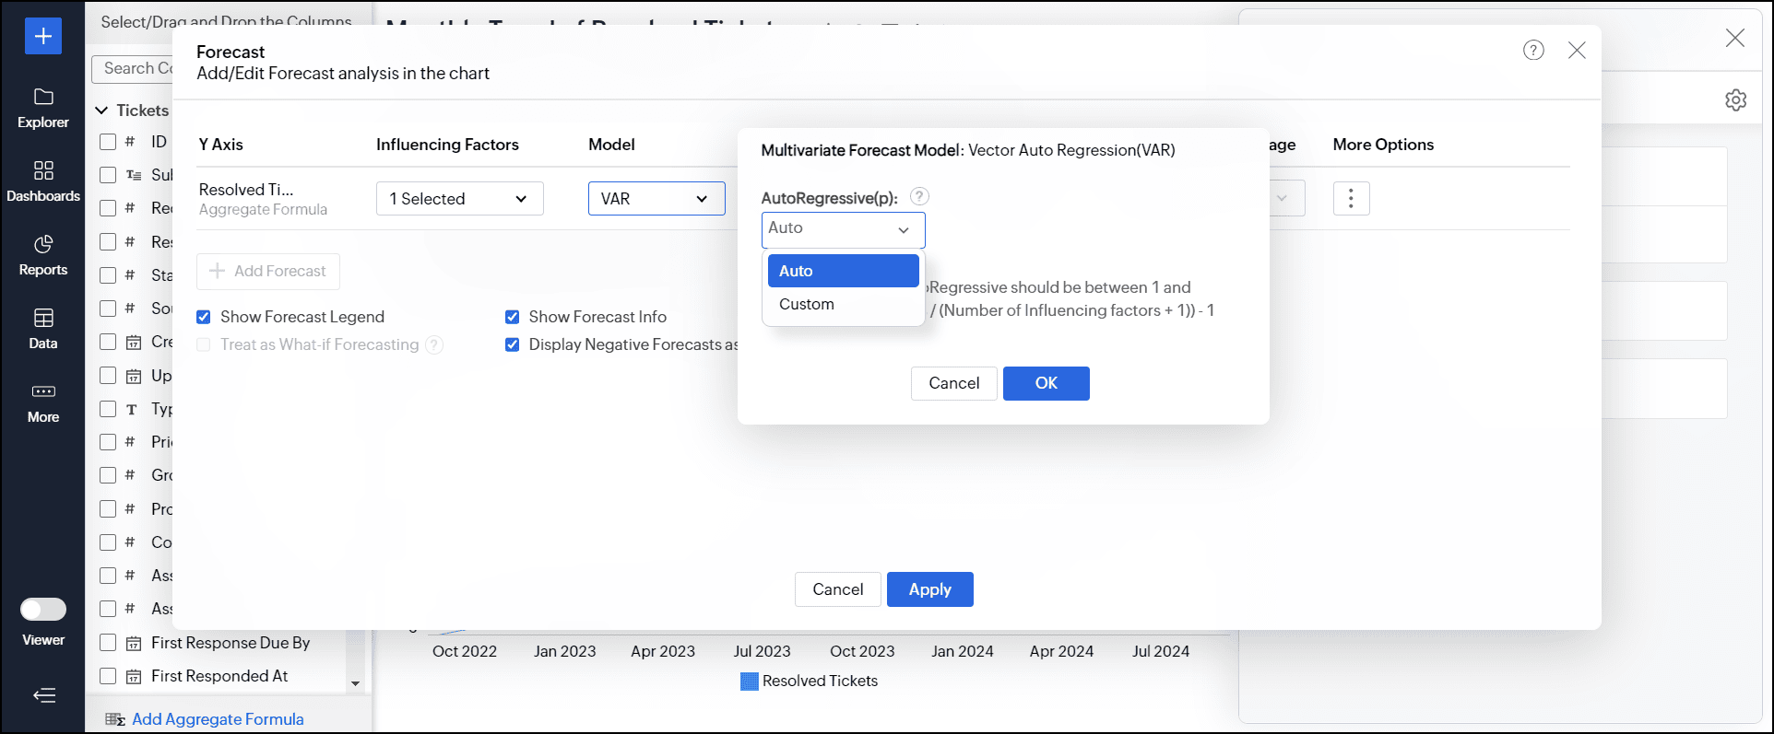Screen dimensions: 1774x734
Task: Go to Dashboards in sidebar
Action: (42, 181)
